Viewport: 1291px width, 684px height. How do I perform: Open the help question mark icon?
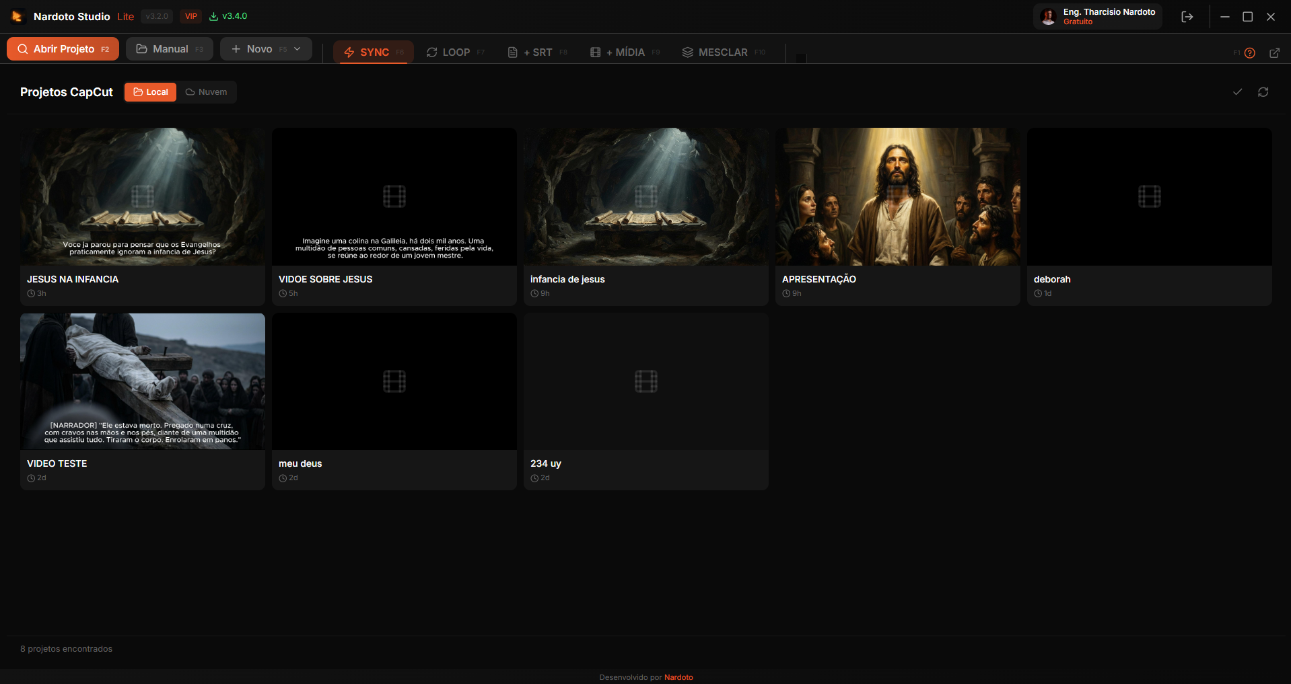click(x=1249, y=53)
